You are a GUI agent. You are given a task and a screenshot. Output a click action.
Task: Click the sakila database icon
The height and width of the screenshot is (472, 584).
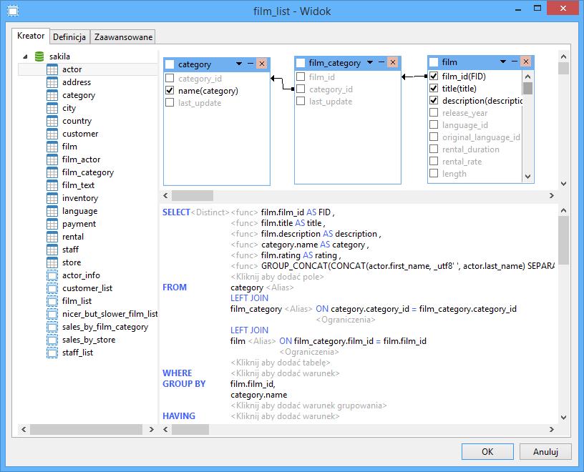[39, 56]
